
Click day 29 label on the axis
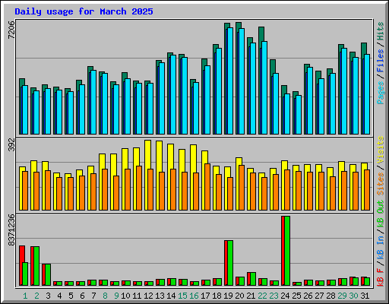pos(342,296)
